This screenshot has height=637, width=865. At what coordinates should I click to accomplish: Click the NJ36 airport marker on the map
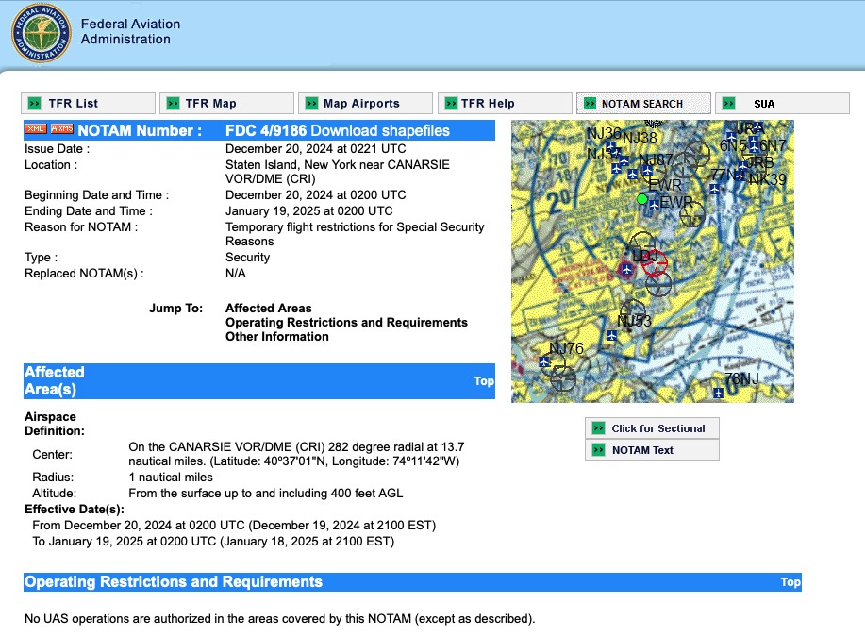point(610,145)
